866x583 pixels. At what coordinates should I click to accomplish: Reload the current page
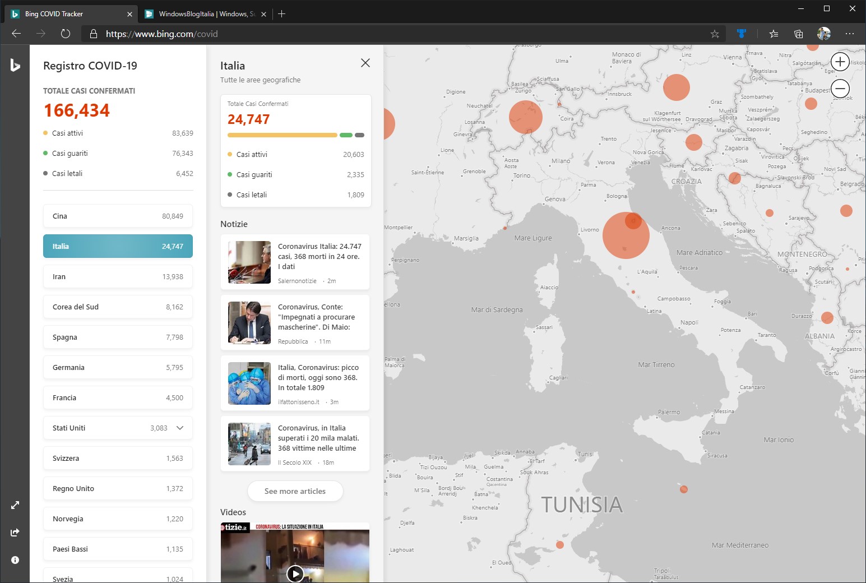coord(66,34)
